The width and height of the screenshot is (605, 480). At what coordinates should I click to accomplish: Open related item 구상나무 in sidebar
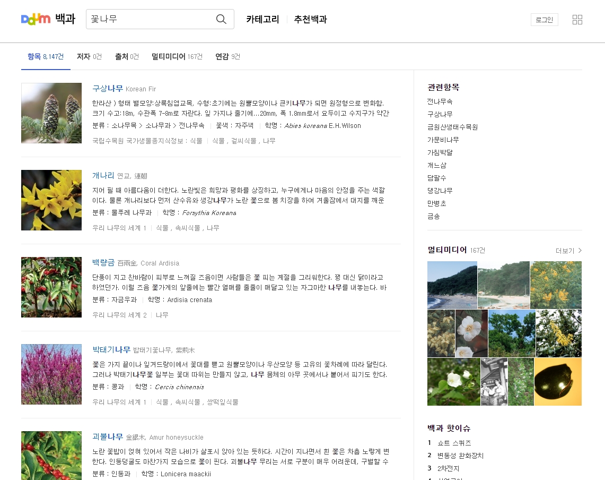440,114
